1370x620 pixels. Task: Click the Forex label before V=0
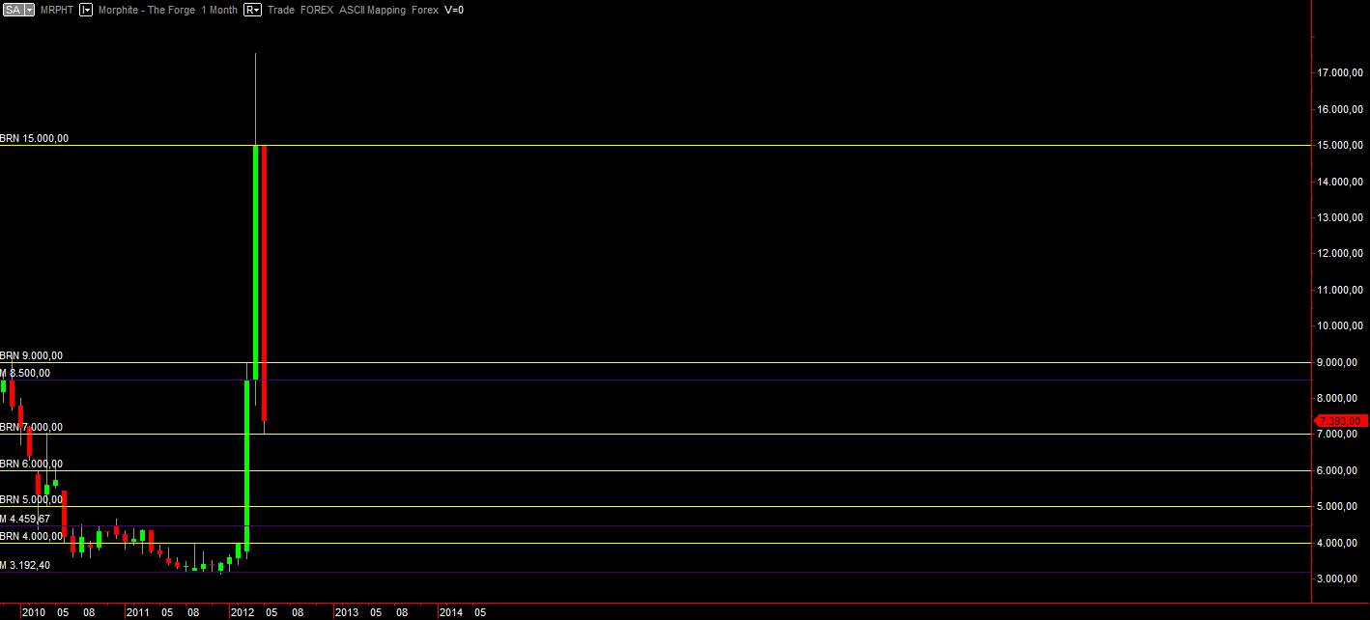click(x=425, y=10)
